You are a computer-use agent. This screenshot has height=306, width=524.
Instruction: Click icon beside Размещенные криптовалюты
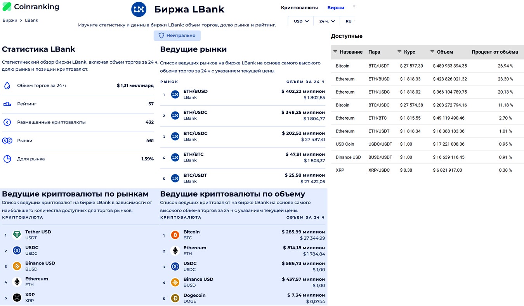click(x=7, y=122)
